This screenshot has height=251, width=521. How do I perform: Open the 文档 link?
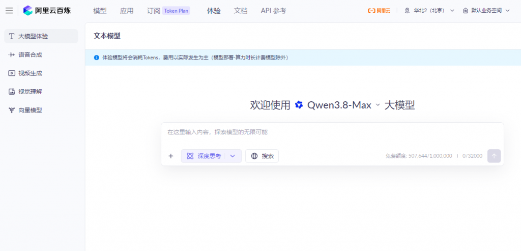pyautogui.click(x=241, y=11)
